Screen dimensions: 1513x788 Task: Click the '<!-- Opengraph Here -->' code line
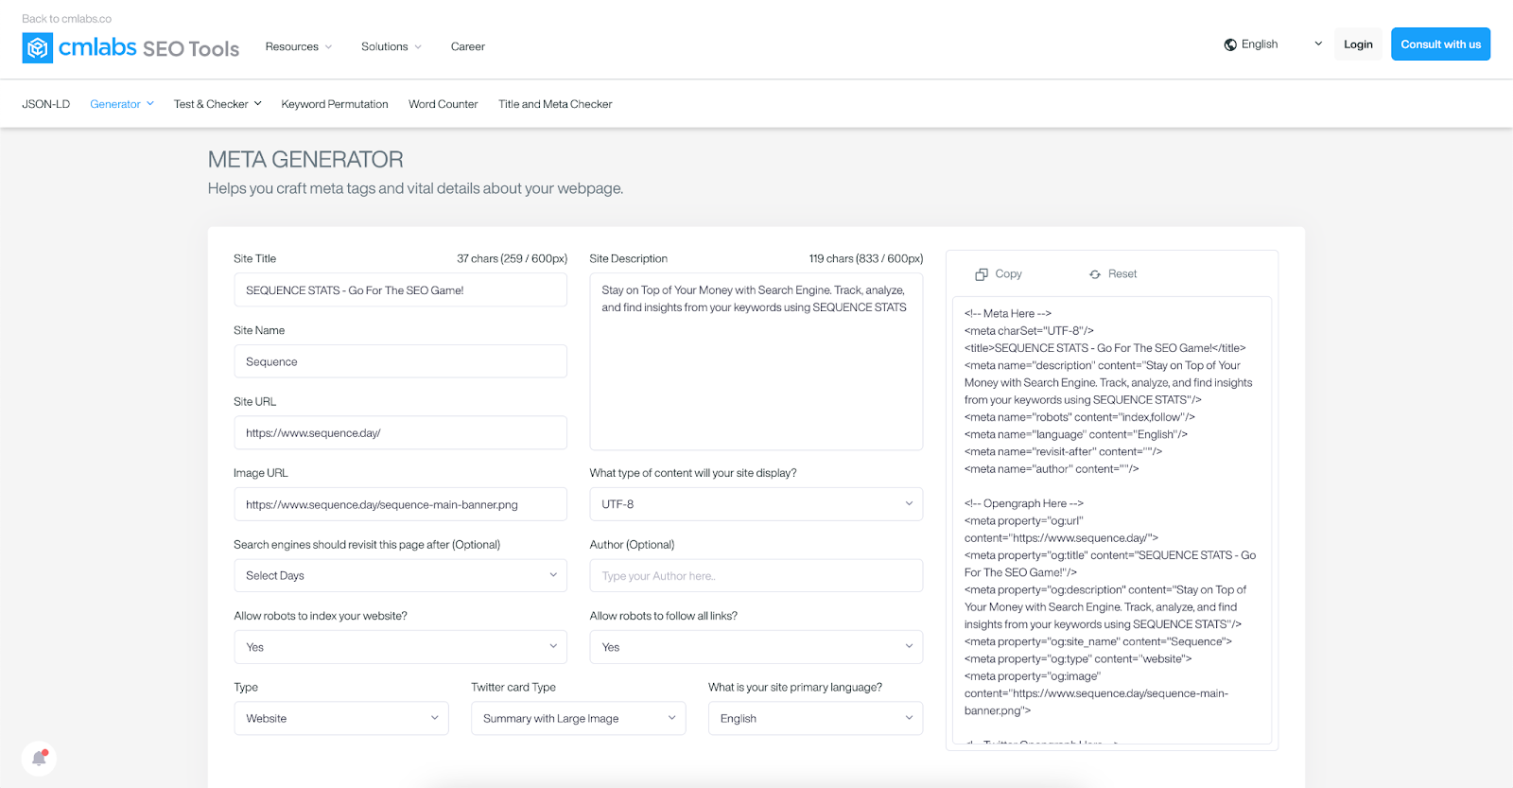point(1024,504)
